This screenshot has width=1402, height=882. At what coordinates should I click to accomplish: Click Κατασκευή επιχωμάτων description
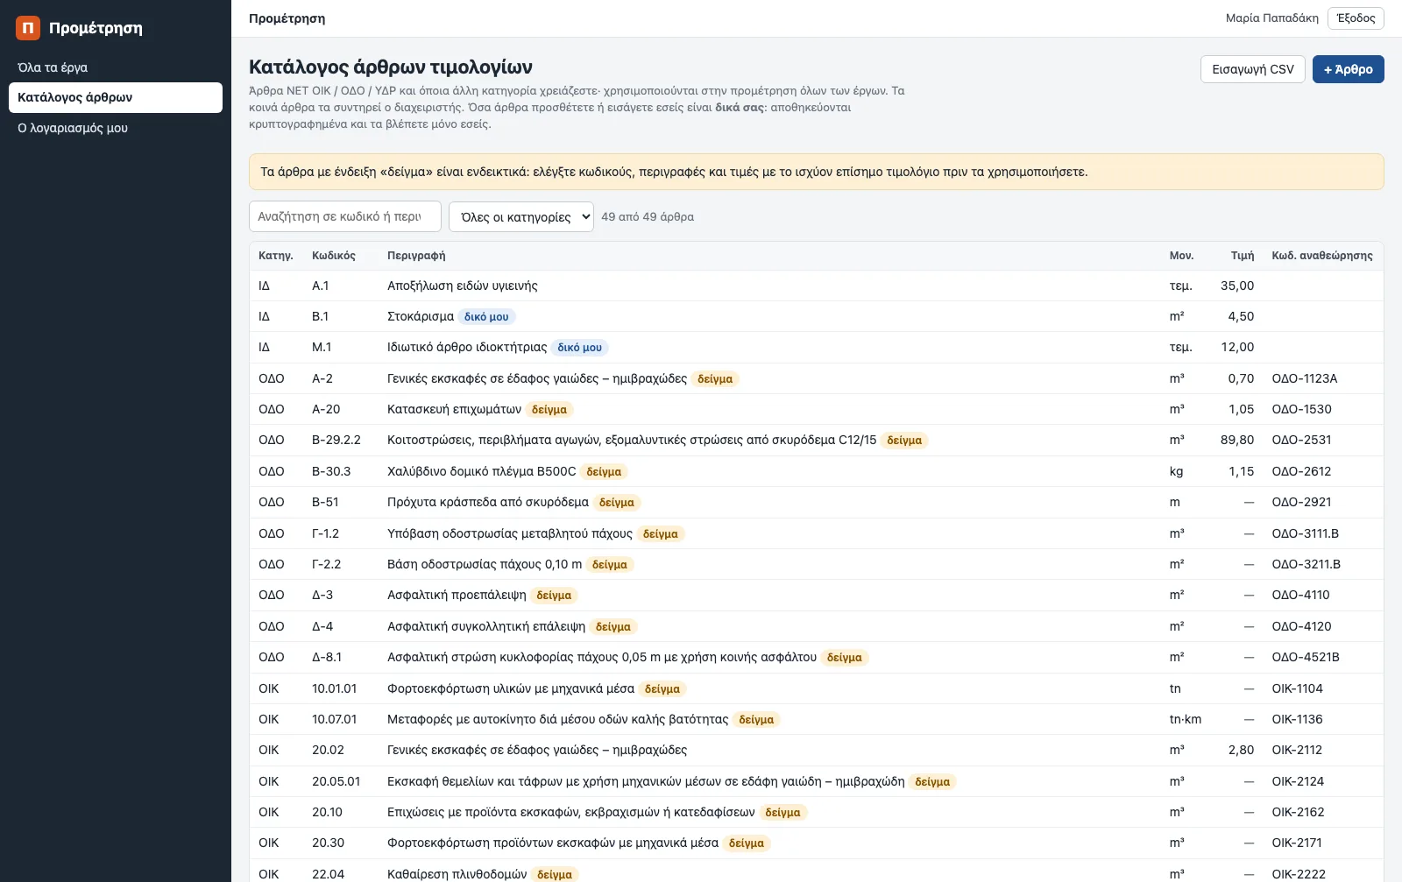(454, 409)
